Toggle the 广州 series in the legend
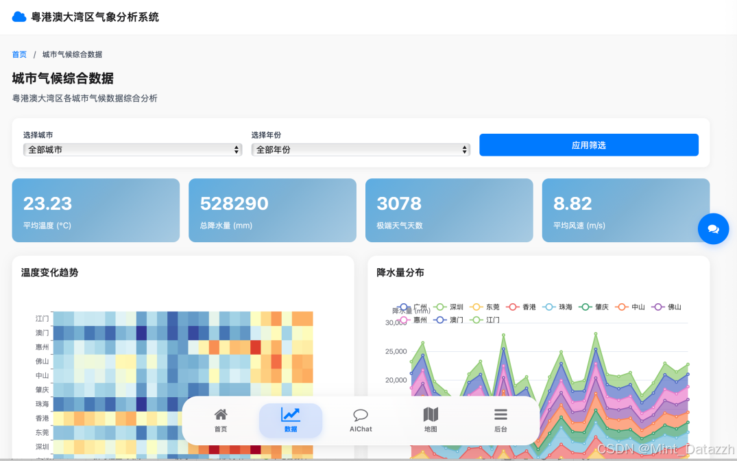Viewport: 737px width, 461px height. pos(412,307)
